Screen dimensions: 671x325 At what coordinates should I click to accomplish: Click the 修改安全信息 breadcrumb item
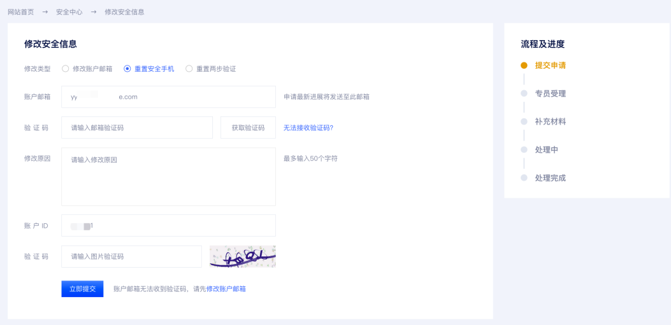(x=124, y=12)
